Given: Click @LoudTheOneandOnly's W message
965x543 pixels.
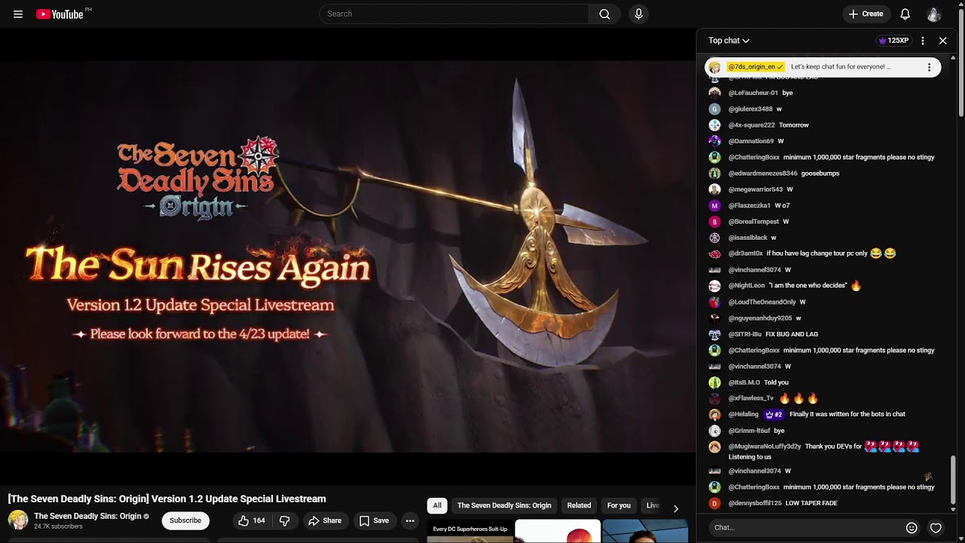Looking at the screenshot, I should click(802, 302).
